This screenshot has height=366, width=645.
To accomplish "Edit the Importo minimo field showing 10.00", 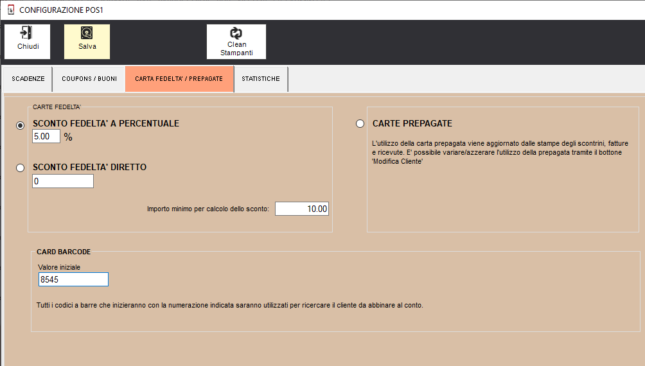I will (x=302, y=209).
